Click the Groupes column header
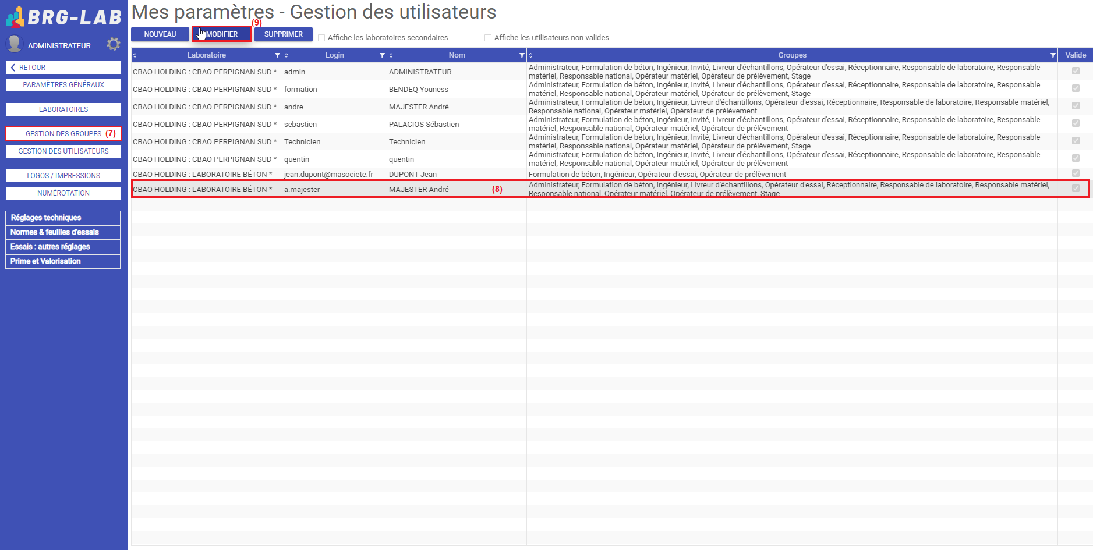This screenshot has height=550, width=1093. [792, 55]
